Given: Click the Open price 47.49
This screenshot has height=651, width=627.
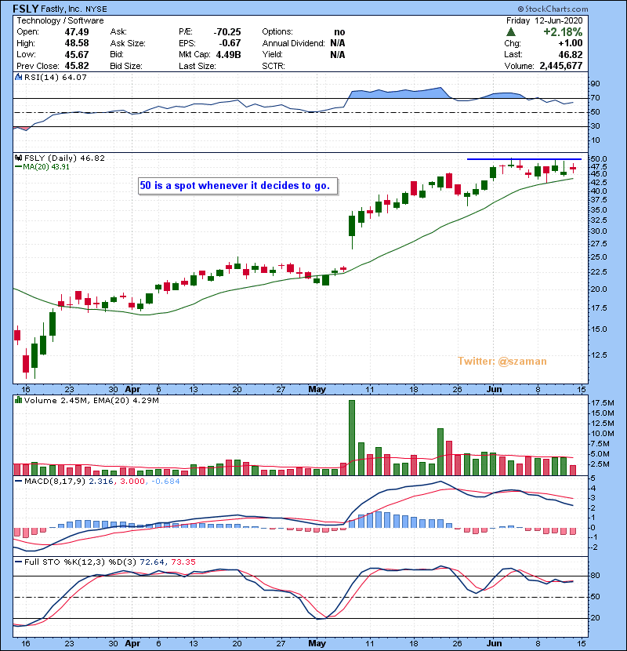Looking at the screenshot, I should 77,32.
